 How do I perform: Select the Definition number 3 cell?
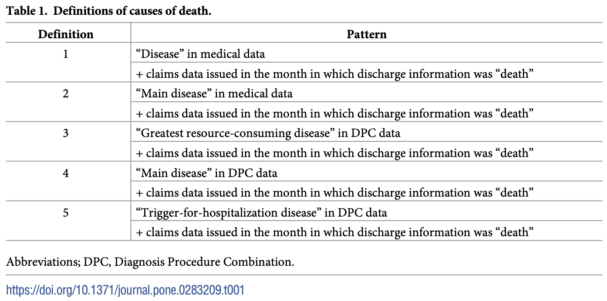click(66, 133)
